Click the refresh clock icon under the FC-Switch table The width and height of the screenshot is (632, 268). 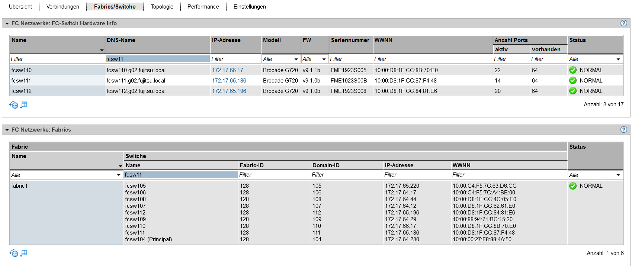pyautogui.click(x=13, y=105)
